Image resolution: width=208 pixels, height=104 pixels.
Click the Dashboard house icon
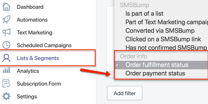click(x=6, y=7)
